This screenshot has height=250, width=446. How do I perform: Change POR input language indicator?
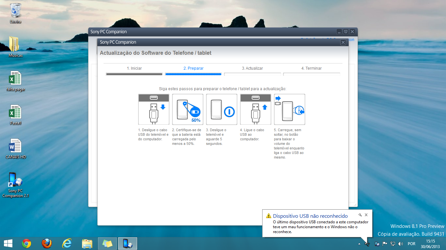tap(411, 243)
